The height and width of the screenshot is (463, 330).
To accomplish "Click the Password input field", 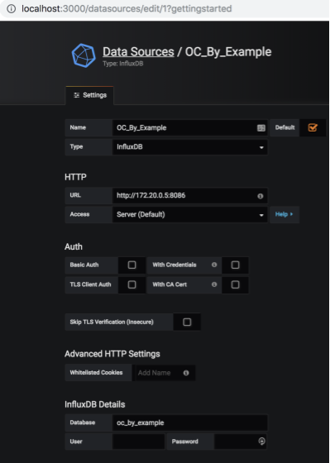I will [x=241, y=442].
